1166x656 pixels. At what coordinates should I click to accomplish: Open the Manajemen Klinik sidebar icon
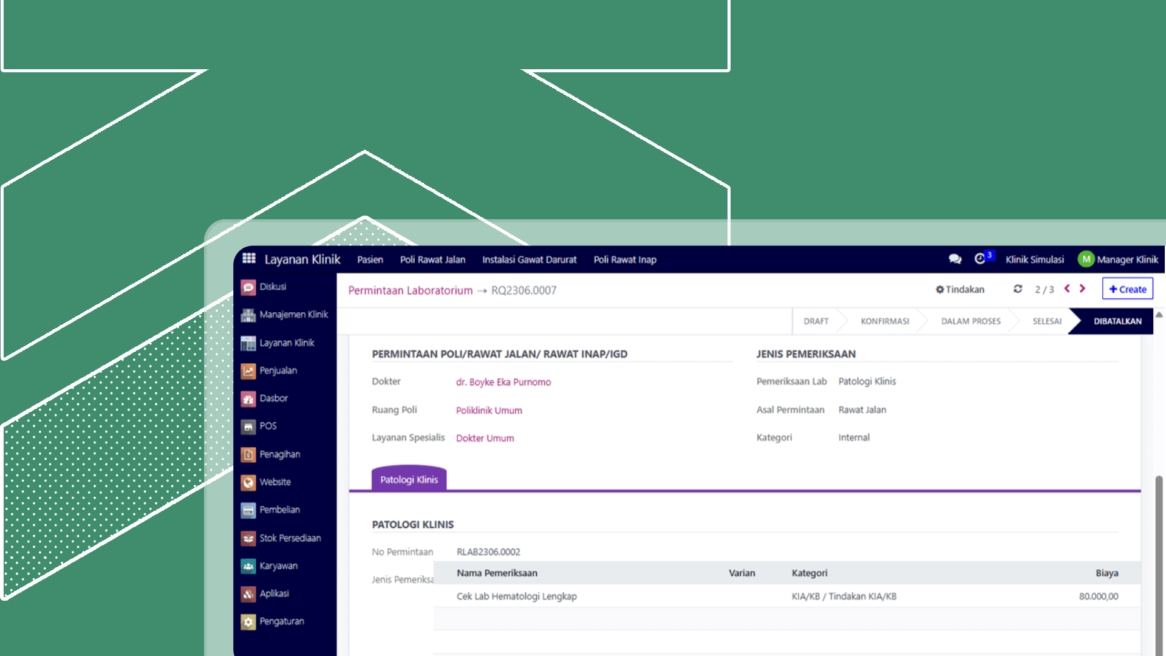coord(248,315)
